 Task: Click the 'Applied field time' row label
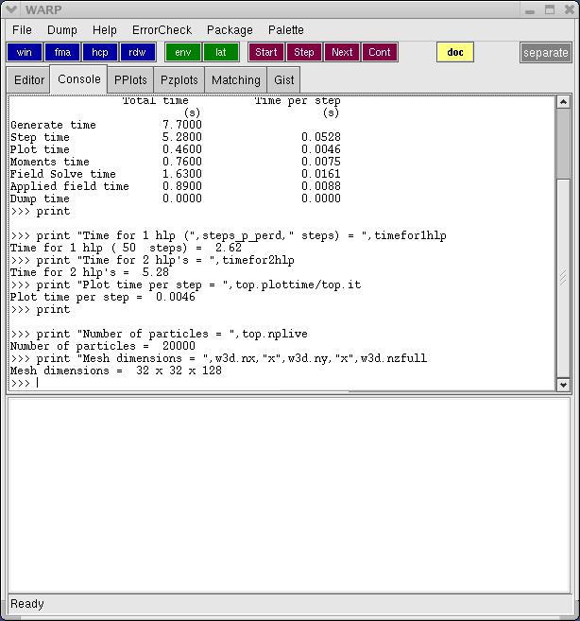pyautogui.click(x=70, y=186)
